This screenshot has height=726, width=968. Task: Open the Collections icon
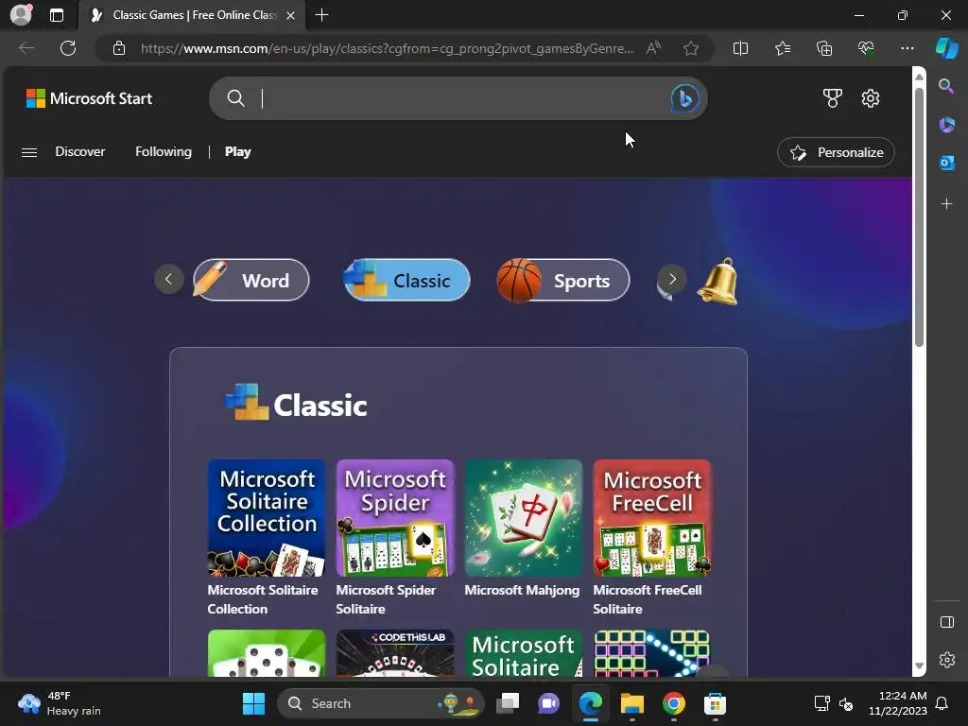pos(824,48)
